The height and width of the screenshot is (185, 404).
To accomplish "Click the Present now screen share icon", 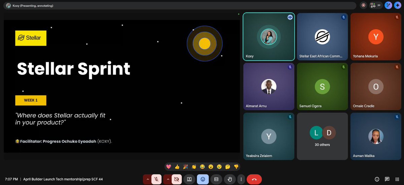I will tap(189, 179).
